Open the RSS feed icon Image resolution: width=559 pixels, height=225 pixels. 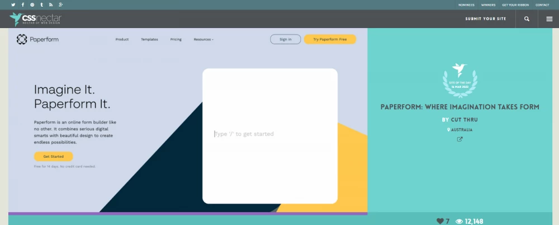(51, 4)
